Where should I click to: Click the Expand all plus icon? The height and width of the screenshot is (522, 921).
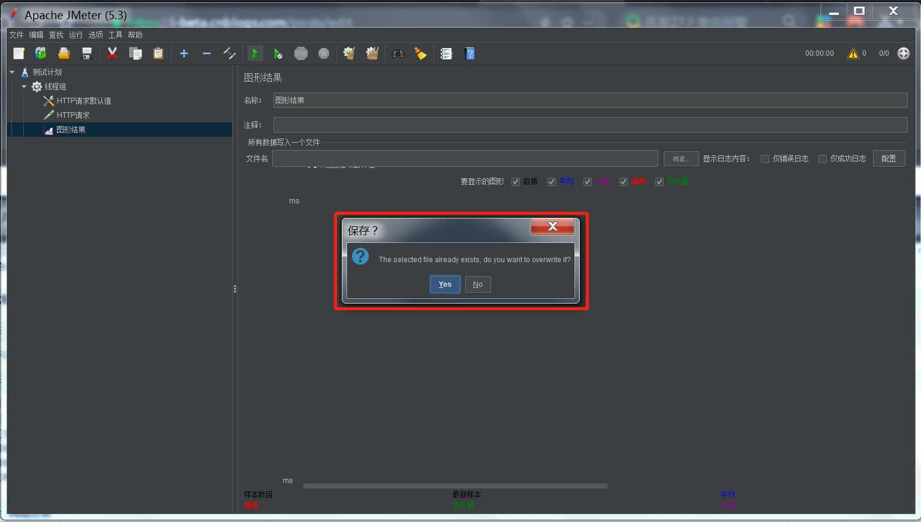tap(184, 53)
